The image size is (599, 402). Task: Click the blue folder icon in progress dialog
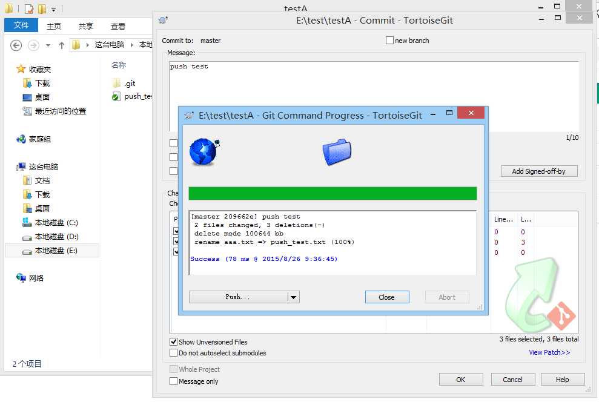[x=337, y=151]
